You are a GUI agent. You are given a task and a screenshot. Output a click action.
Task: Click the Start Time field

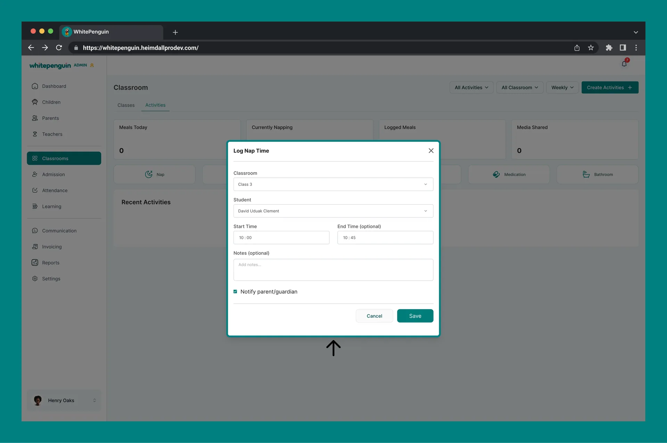(281, 238)
